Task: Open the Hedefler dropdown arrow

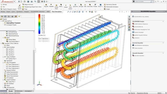Action: (x=51, y=9)
